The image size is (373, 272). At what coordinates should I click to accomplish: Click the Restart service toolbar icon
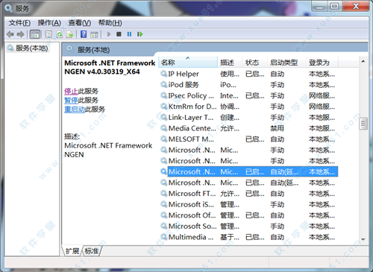[x=140, y=34]
